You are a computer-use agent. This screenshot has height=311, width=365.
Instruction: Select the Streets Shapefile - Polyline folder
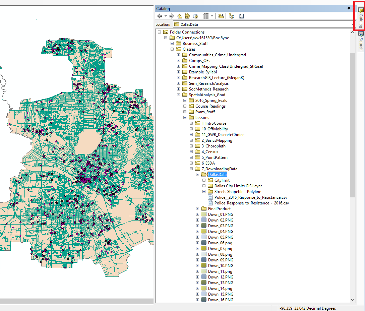(x=238, y=192)
